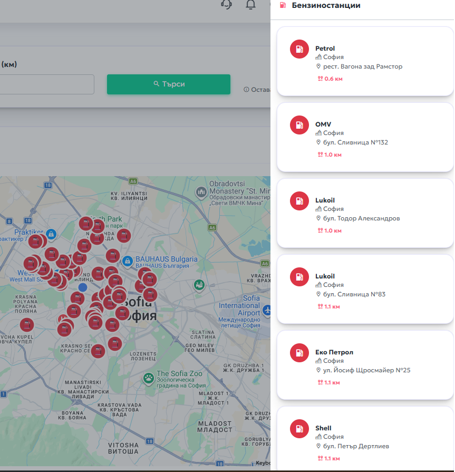Click the Еко Петрол station name
This screenshot has width=455, height=472.
(x=334, y=352)
